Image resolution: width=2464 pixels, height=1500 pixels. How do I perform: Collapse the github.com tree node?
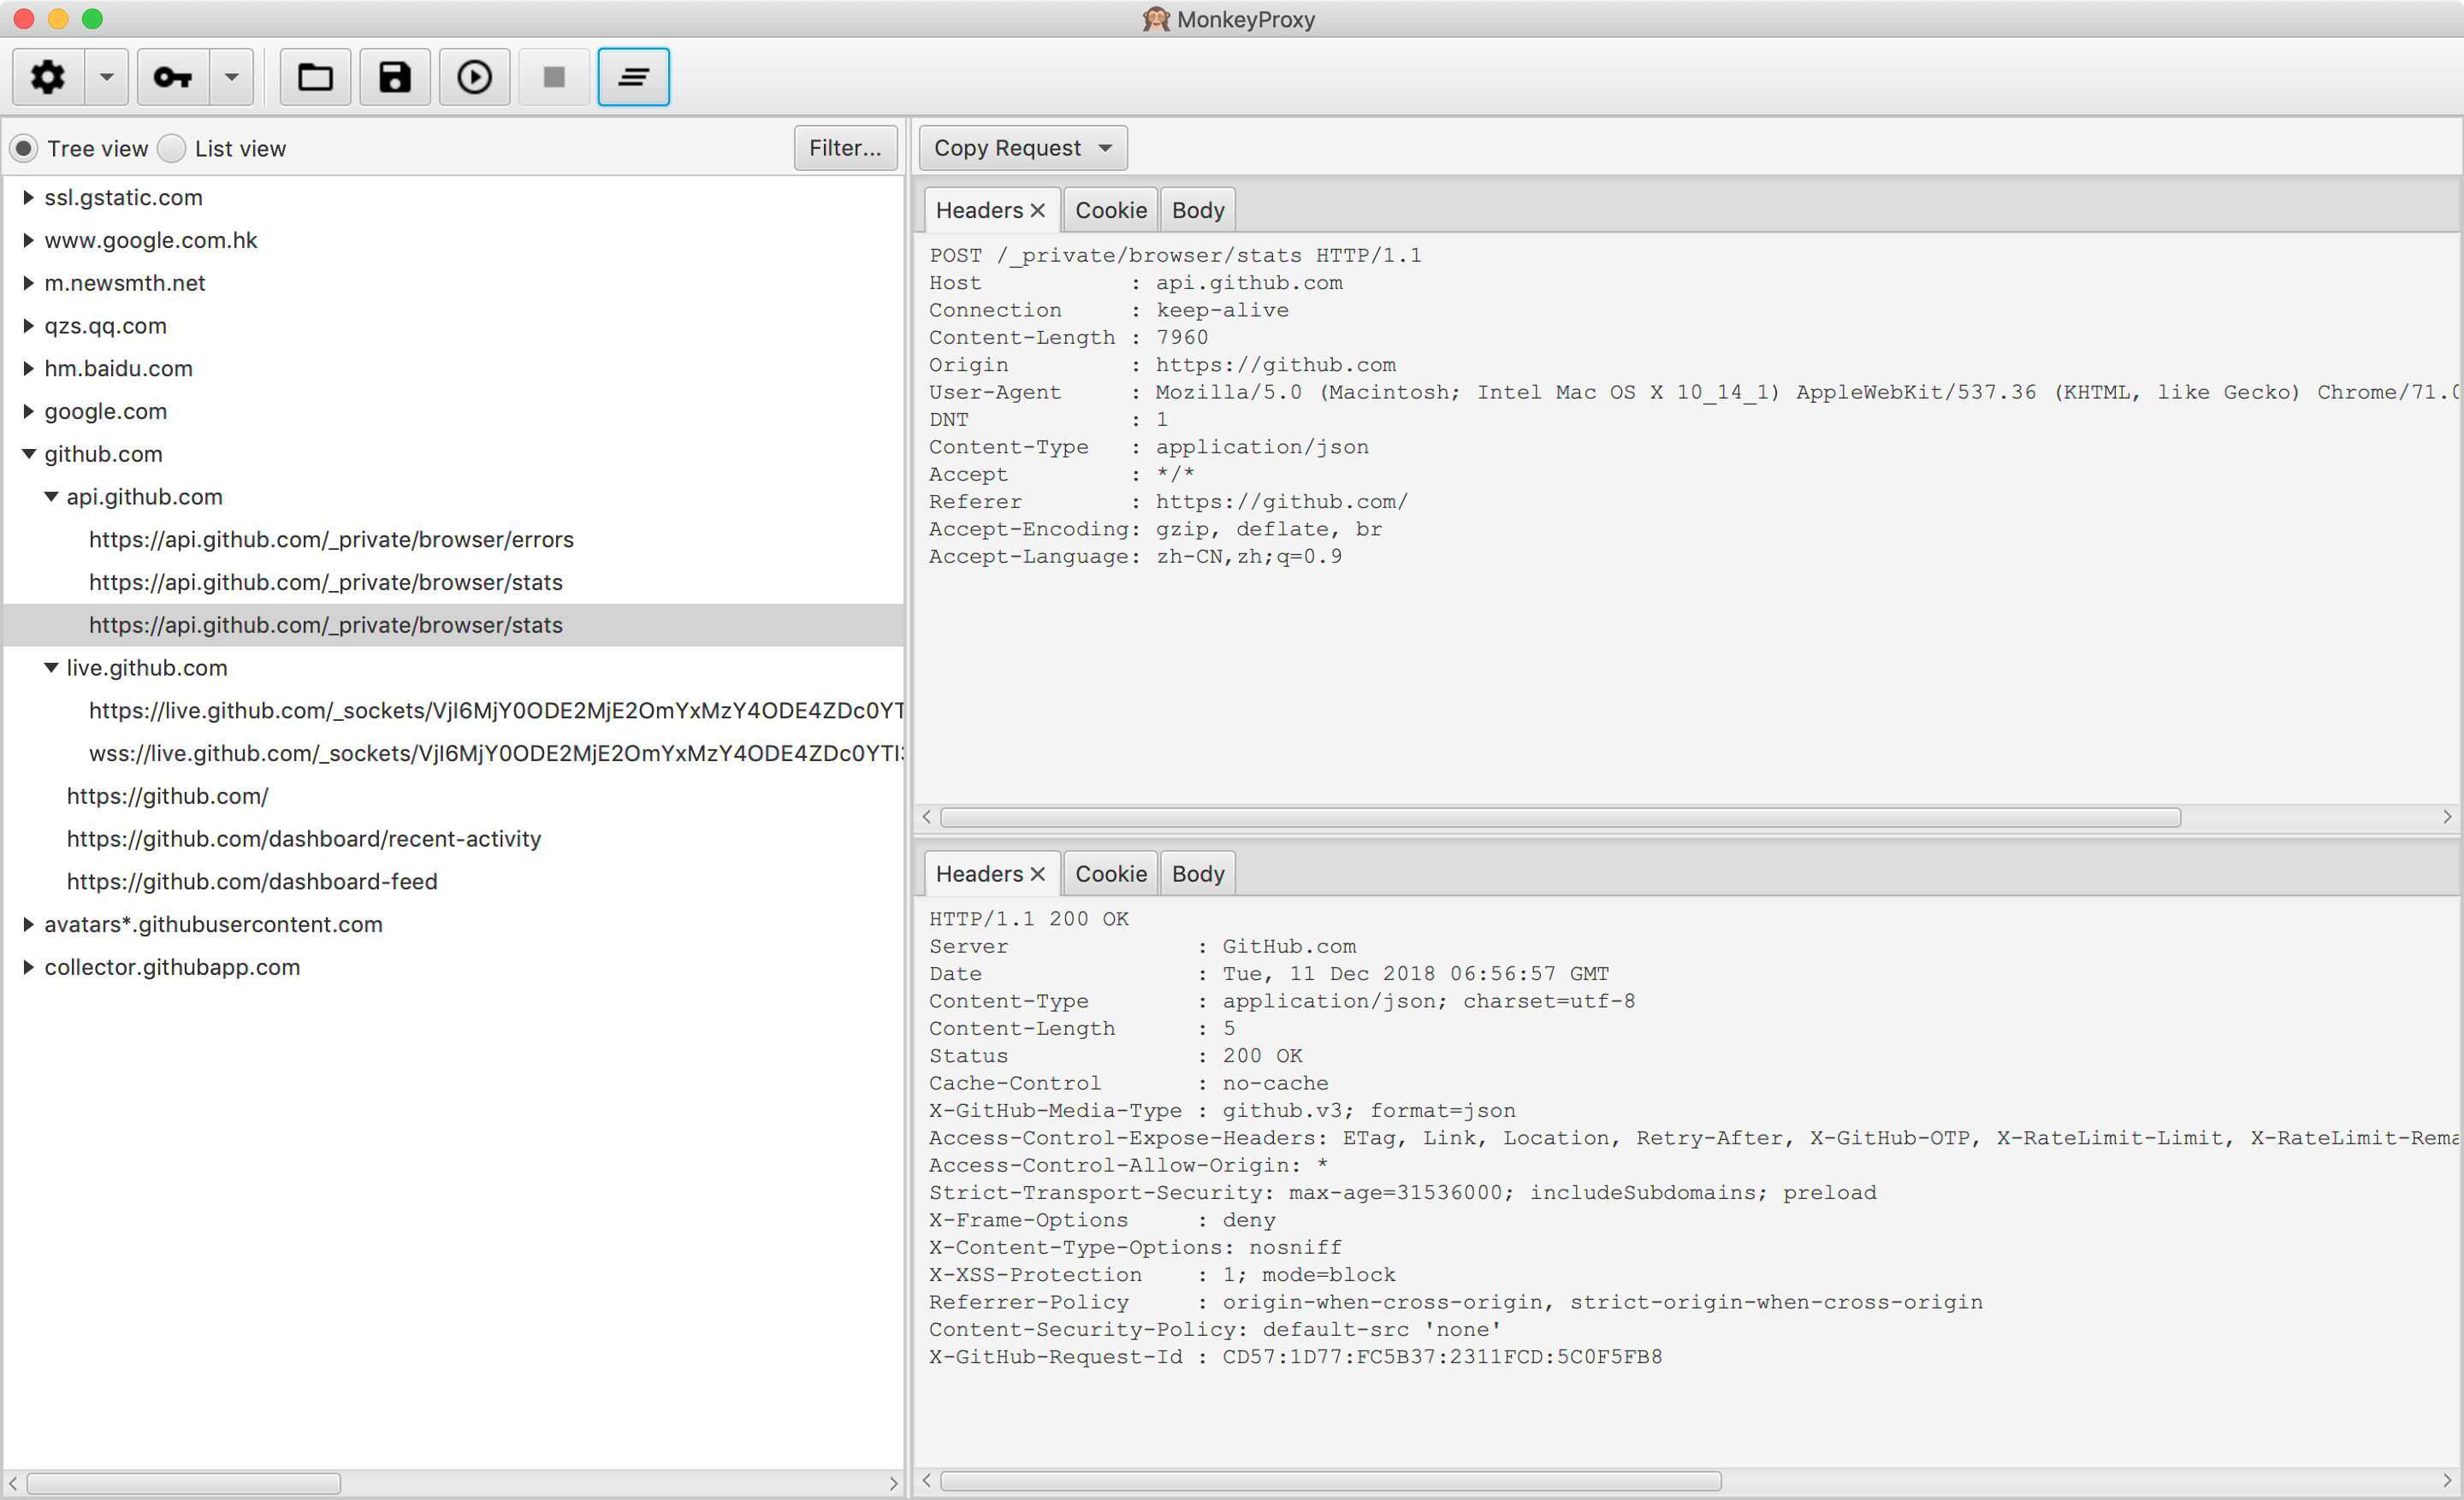point(29,454)
